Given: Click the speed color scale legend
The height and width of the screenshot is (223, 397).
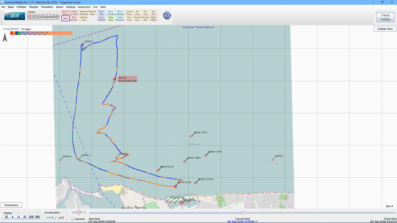Looking at the screenshot, I should pos(41,33).
